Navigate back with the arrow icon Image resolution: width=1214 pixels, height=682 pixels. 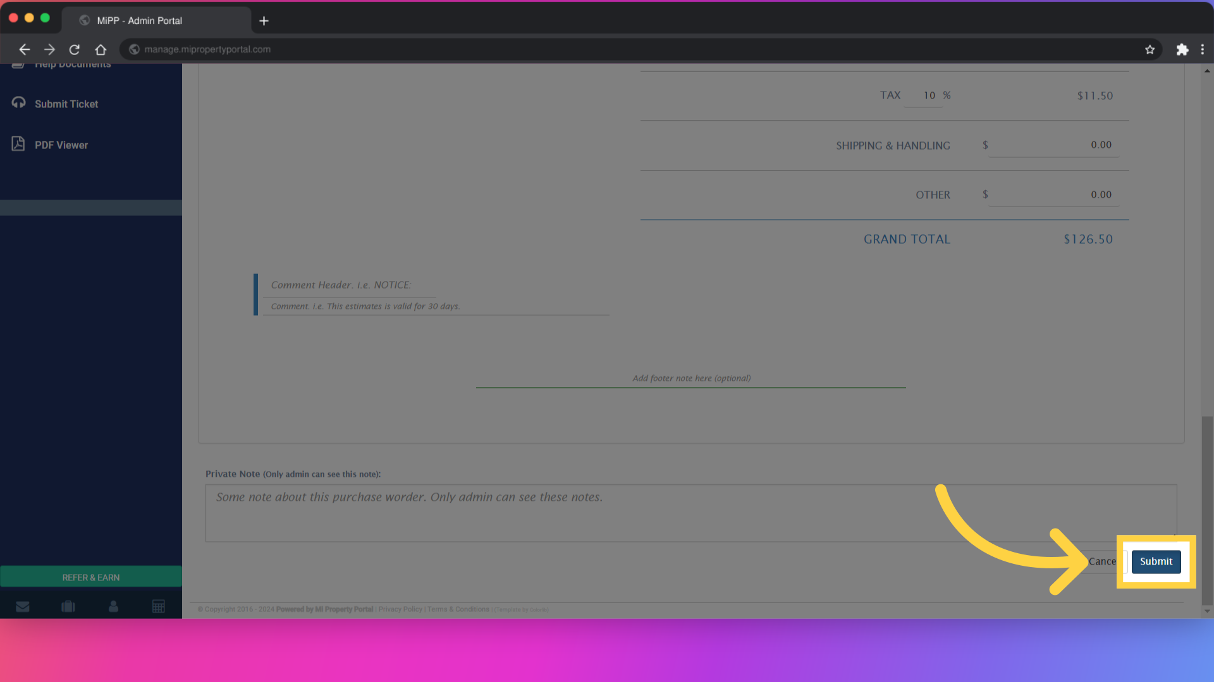point(24,49)
